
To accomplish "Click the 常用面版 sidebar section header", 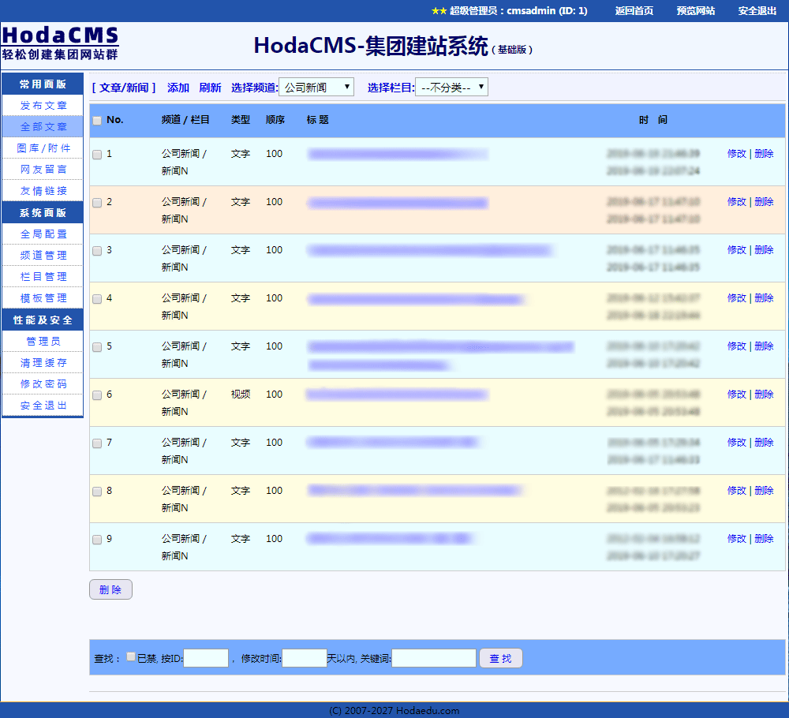I will pyautogui.click(x=43, y=84).
